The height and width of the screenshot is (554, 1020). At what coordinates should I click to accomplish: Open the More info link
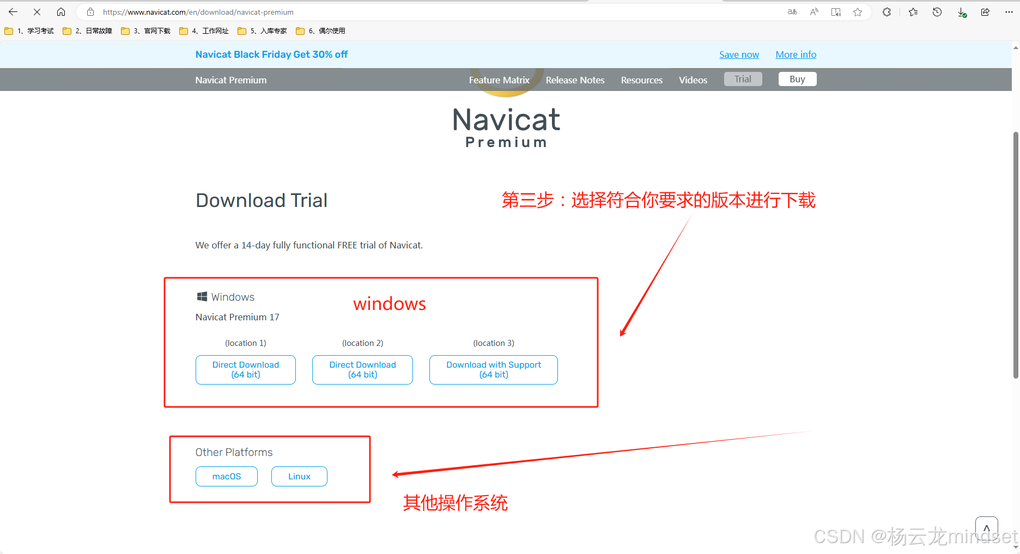796,54
